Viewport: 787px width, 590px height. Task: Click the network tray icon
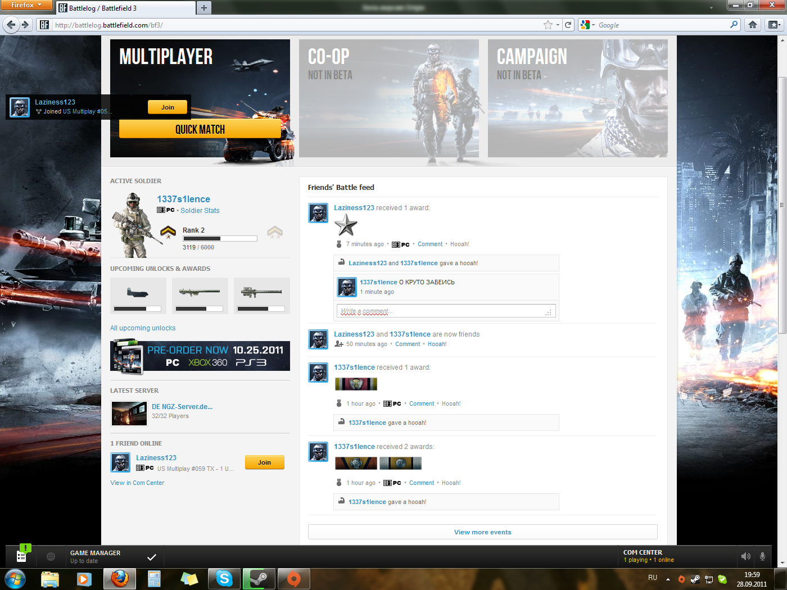pyautogui.click(x=709, y=579)
